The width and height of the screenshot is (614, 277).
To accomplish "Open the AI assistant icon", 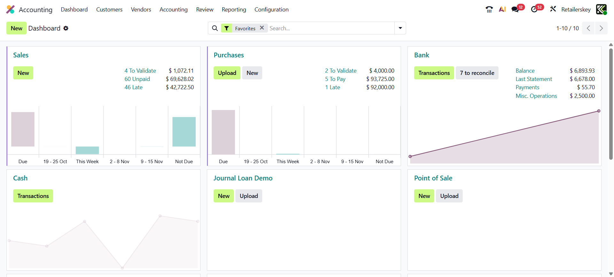I will [502, 10].
